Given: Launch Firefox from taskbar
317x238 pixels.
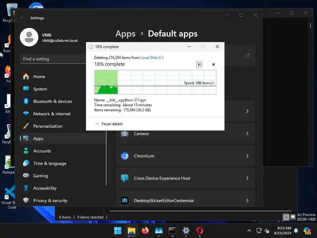Looking at the screenshot, I should (x=145, y=231).
